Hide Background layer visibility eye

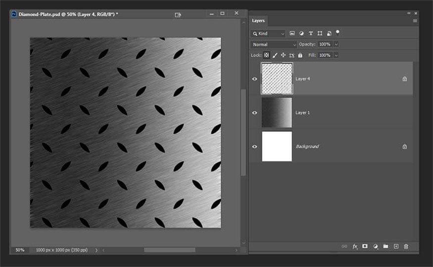[x=255, y=146]
